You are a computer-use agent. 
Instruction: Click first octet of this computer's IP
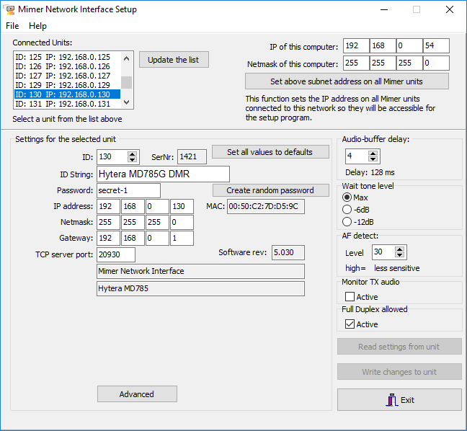click(356, 46)
